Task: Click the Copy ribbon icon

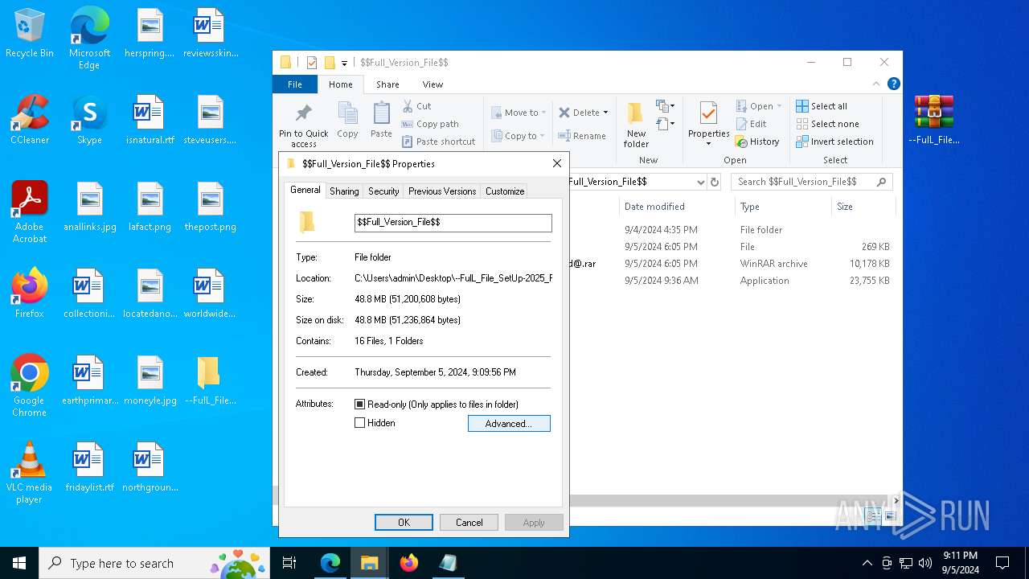Action: (x=347, y=121)
